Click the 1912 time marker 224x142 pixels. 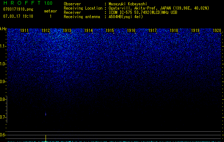[46, 31]
